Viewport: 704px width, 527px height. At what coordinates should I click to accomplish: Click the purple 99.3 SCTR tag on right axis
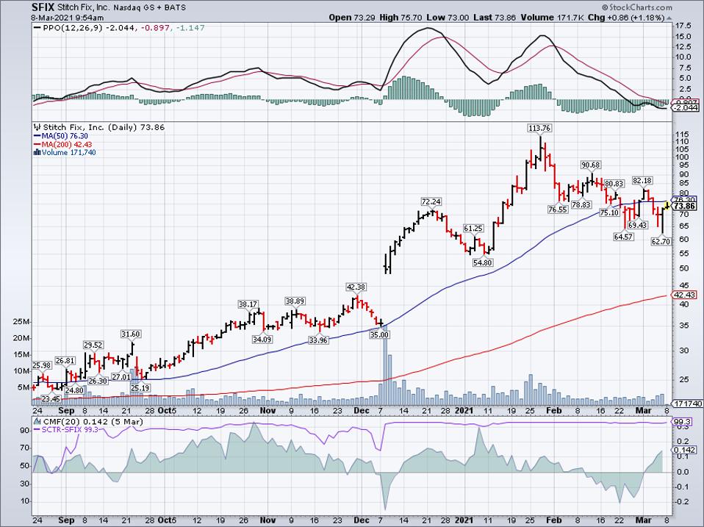tap(683, 422)
